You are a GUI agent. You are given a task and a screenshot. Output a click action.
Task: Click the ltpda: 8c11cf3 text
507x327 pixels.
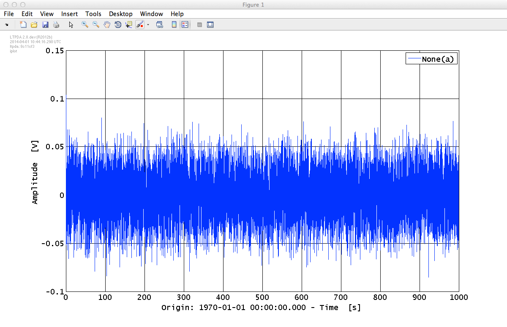[22, 47]
